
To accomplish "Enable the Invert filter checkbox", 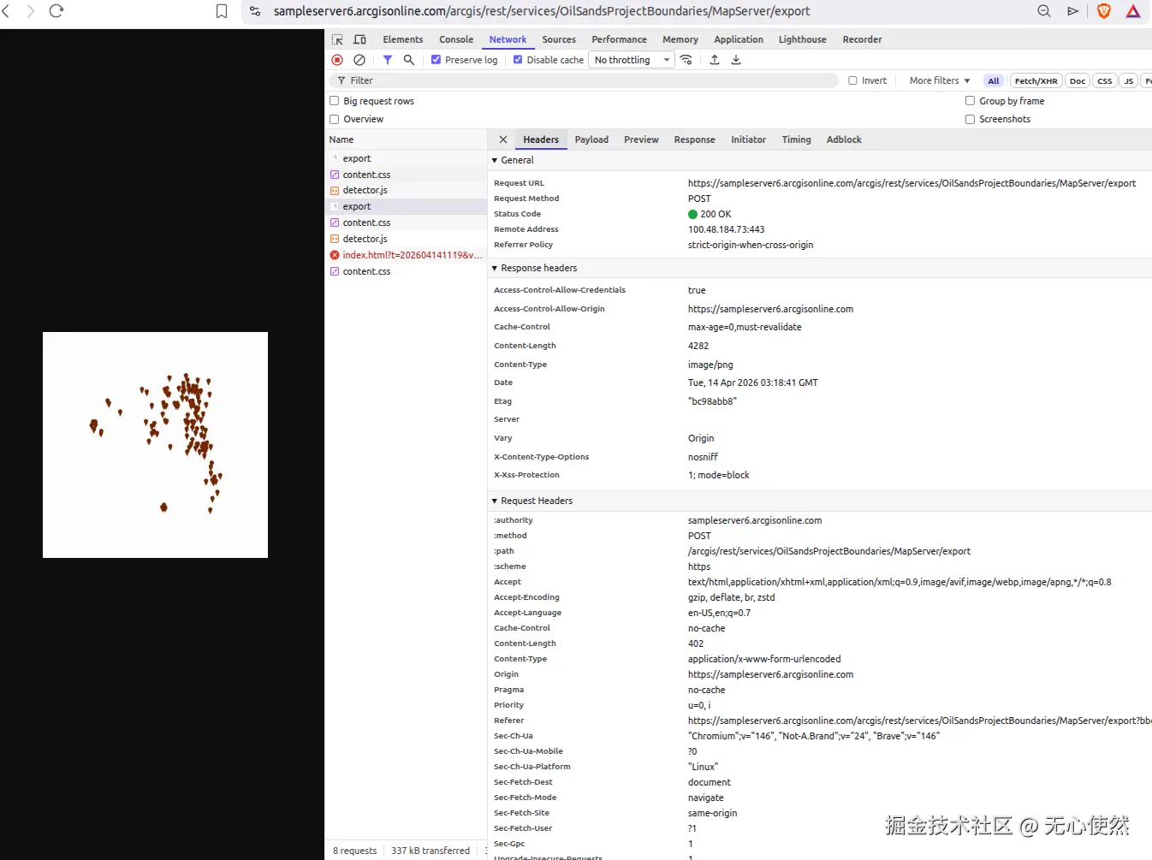I will (x=852, y=80).
